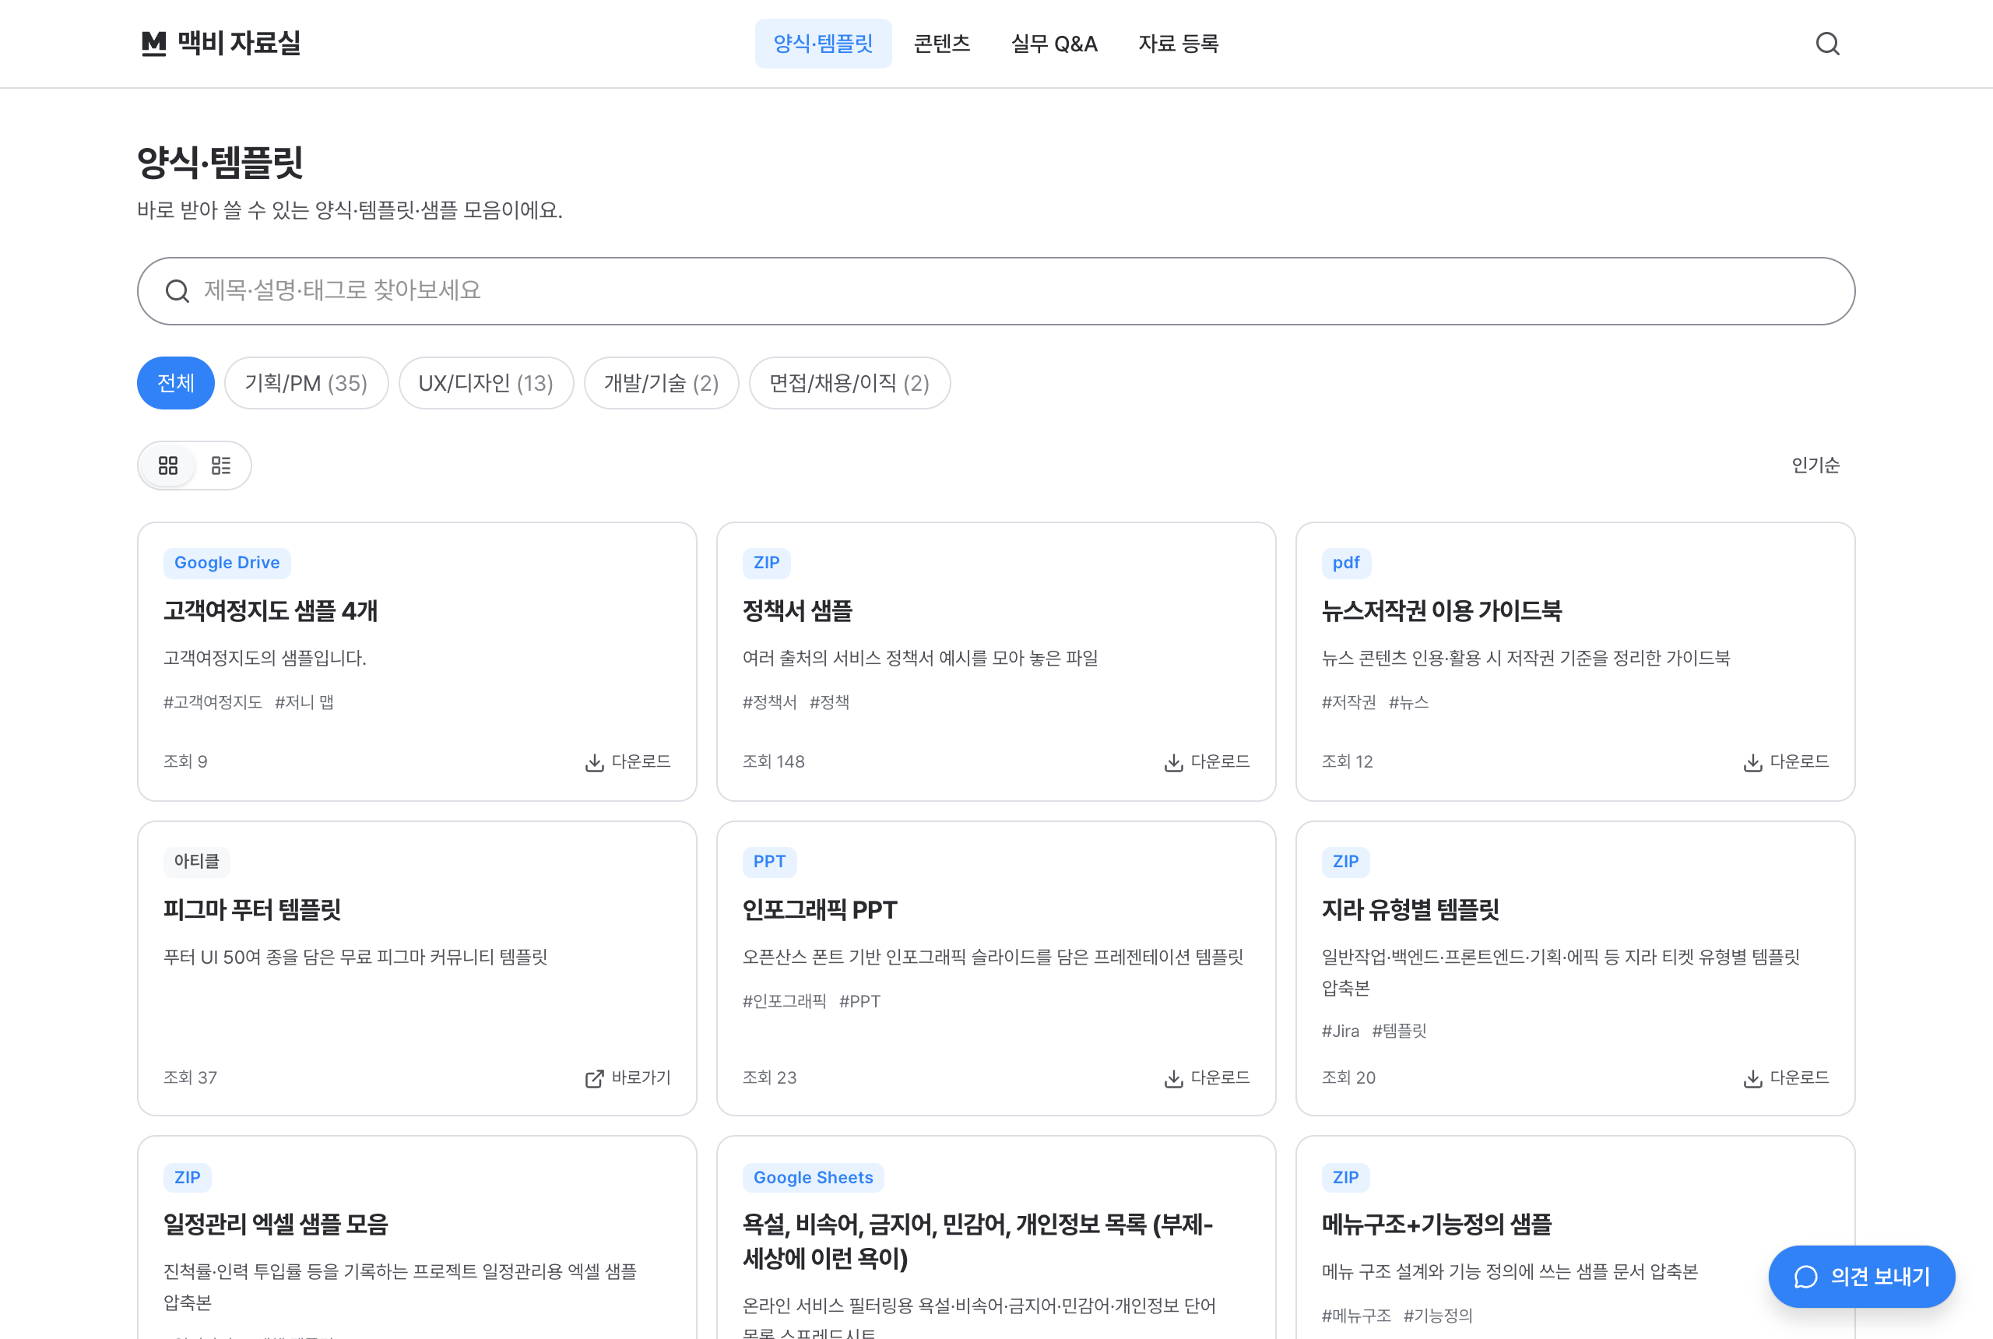Open the 지라 유형별 템플릿 title
The height and width of the screenshot is (1339, 1993).
click(x=1410, y=909)
